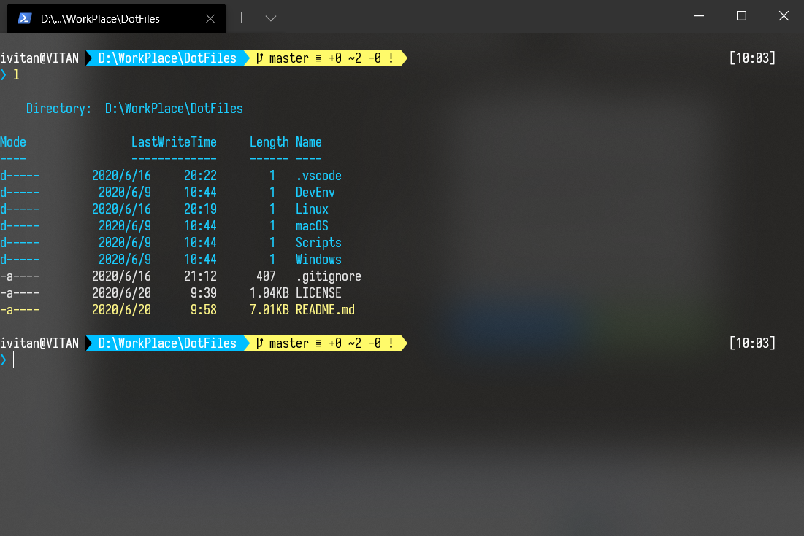Select the macOS directory name
804x536 pixels.
(x=312, y=226)
